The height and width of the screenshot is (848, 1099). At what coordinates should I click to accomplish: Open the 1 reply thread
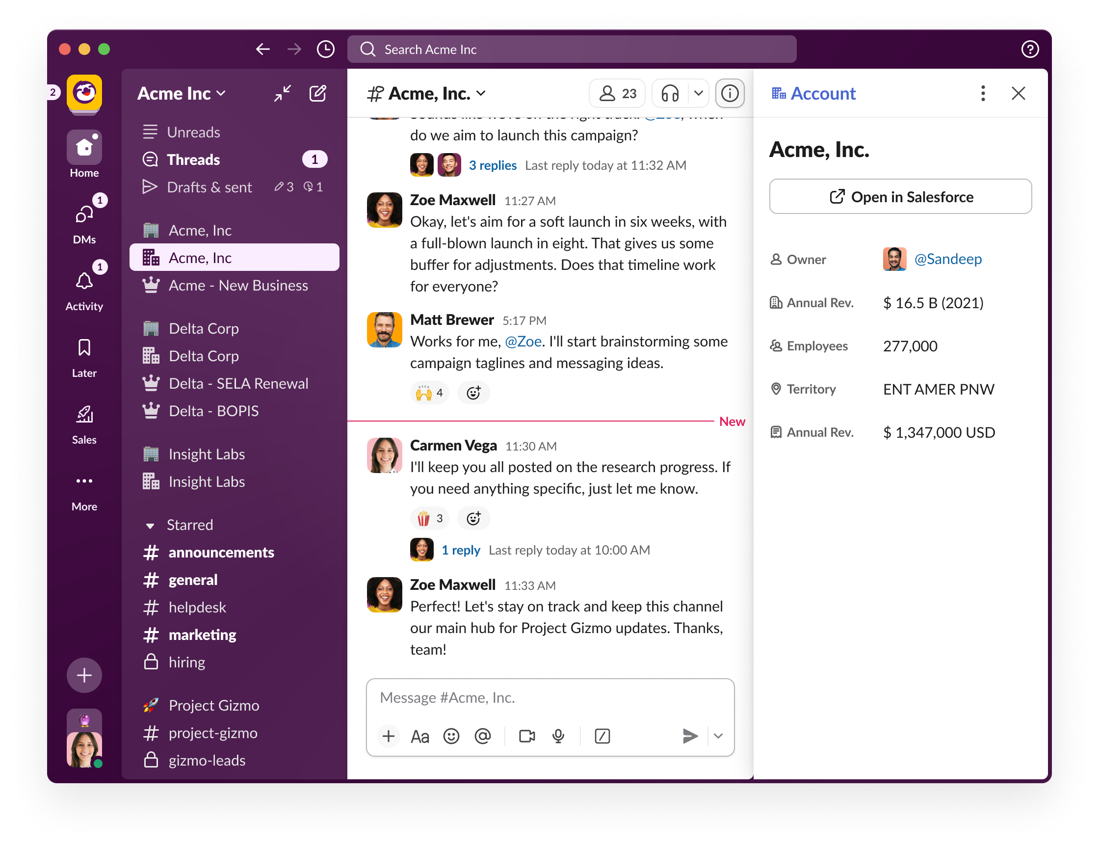pyautogui.click(x=460, y=550)
